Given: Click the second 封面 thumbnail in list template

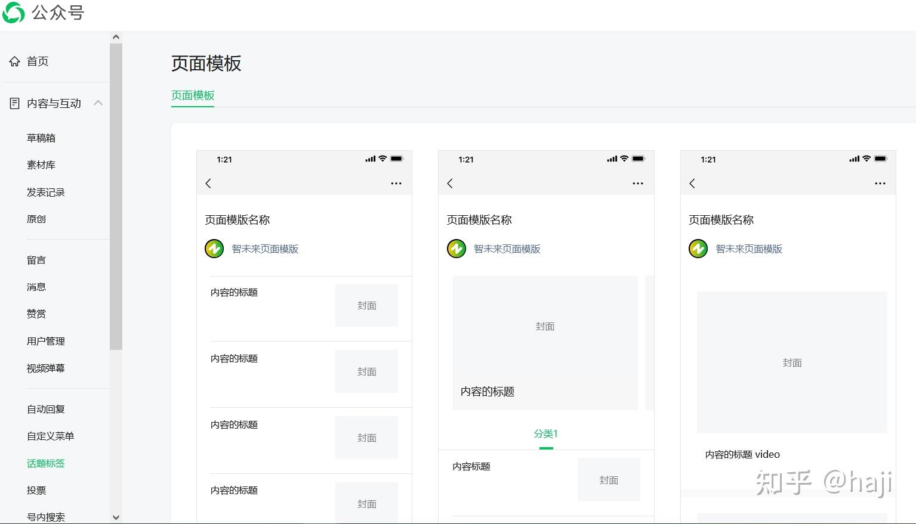Looking at the screenshot, I should [366, 371].
